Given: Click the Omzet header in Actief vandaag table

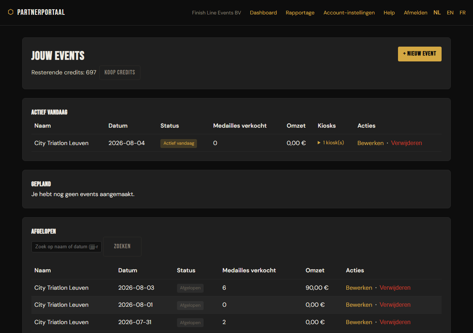Looking at the screenshot, I should (296, 126).
